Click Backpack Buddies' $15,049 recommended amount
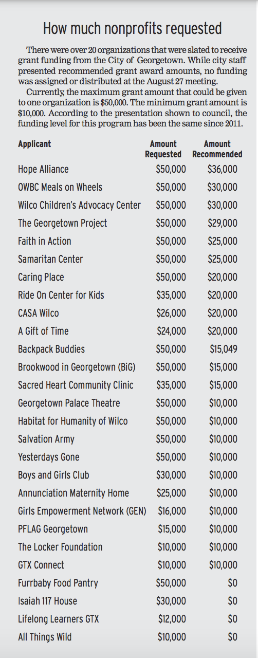The width and height of the screenshot is (258, 658). pyautogui.click(x=224, y=349)
